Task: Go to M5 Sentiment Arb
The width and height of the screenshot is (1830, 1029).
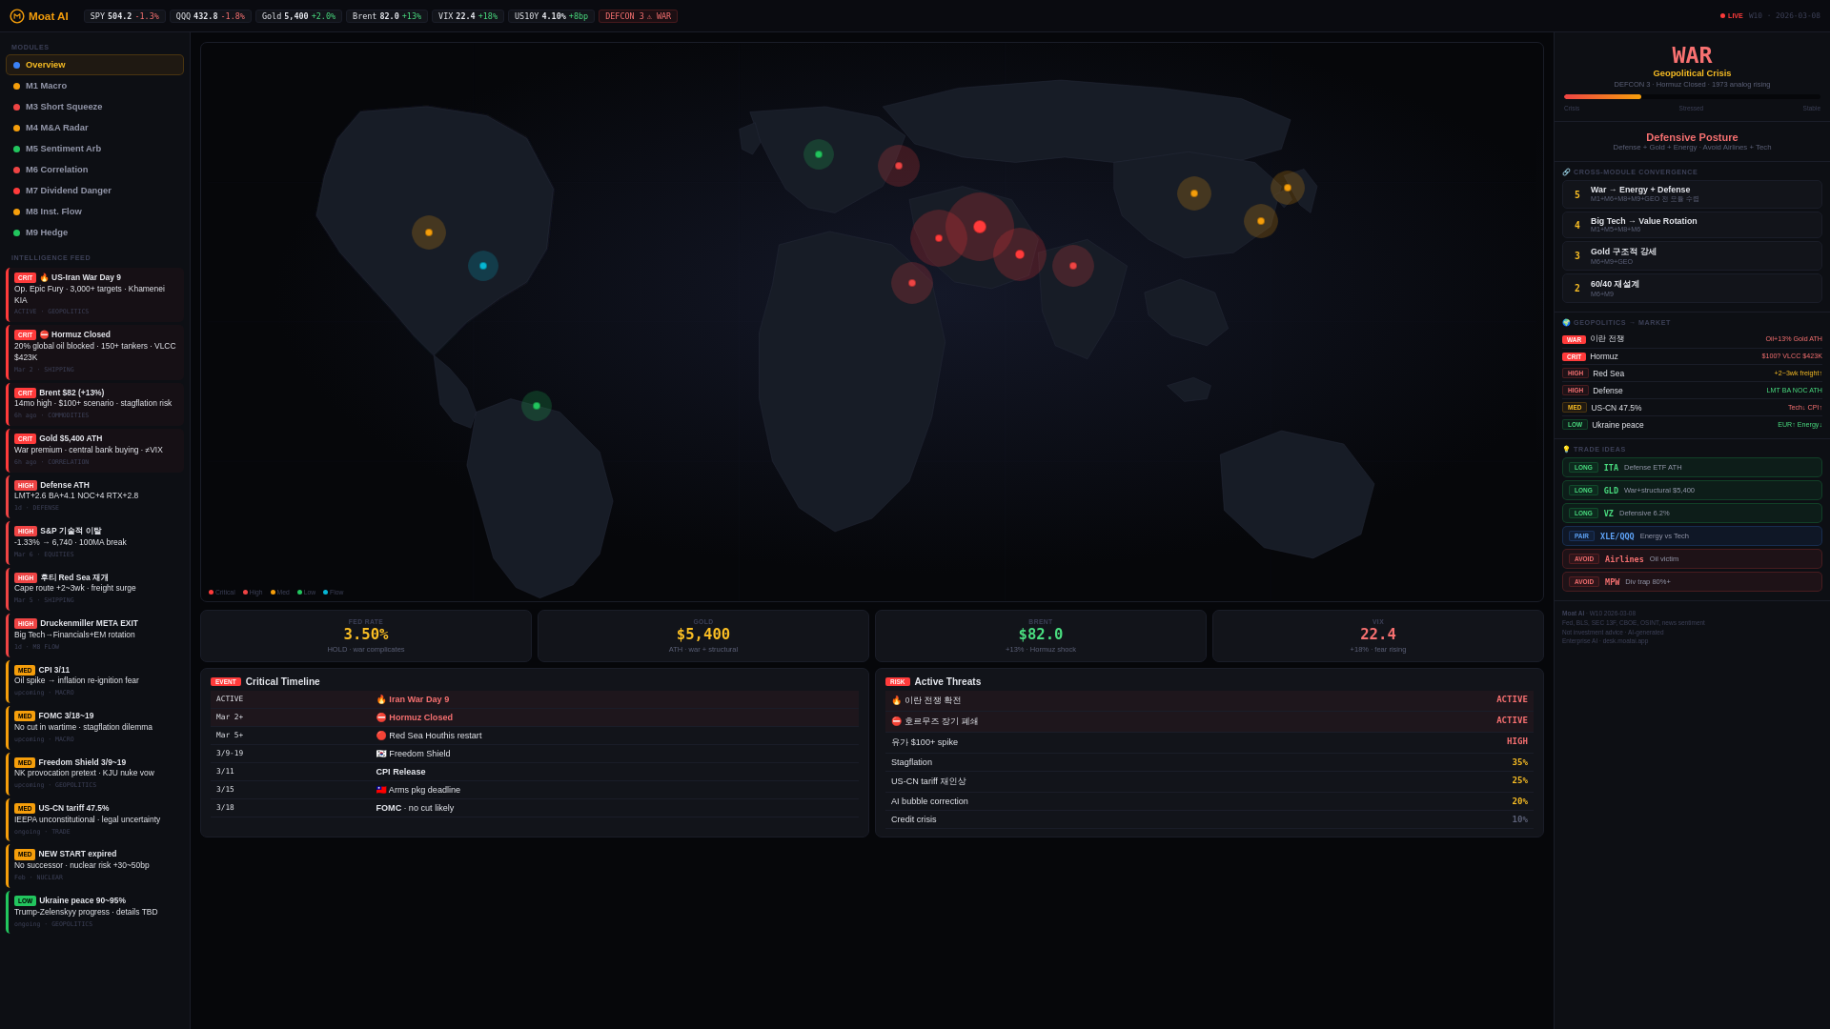Action: [x=94, y=149]
